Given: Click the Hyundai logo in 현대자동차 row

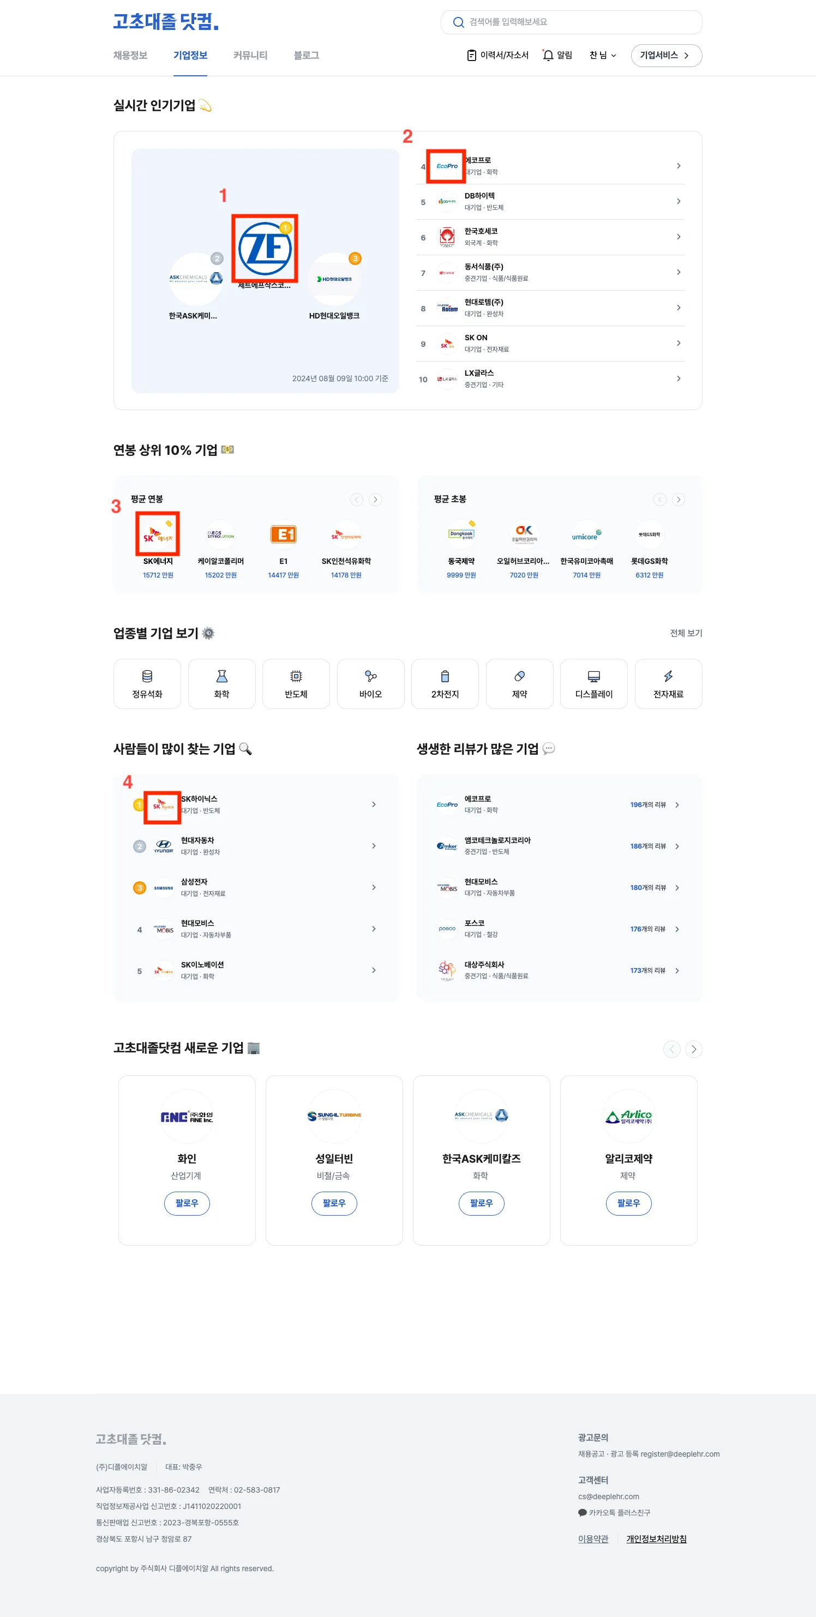Looking at the screenshot, I should click(163, 846).
